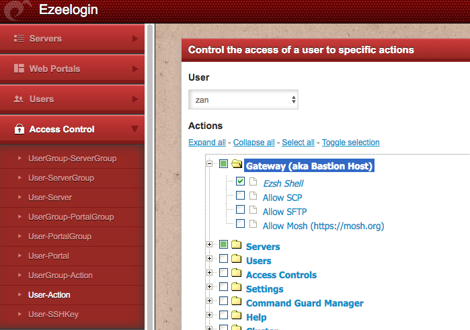Image resolution: width=470 pixels, height=330 pixels.
Task: Open UserGroup-Action submenu item
Action: pos(72,275)
